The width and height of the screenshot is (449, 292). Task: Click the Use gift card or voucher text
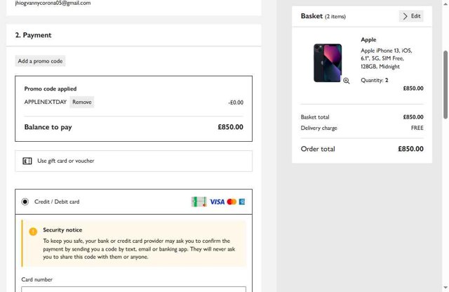tap(65, 161)
